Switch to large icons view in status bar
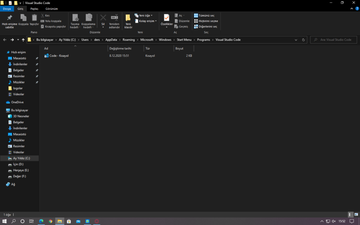Screen dimensions: 360x225 point(356,215)
